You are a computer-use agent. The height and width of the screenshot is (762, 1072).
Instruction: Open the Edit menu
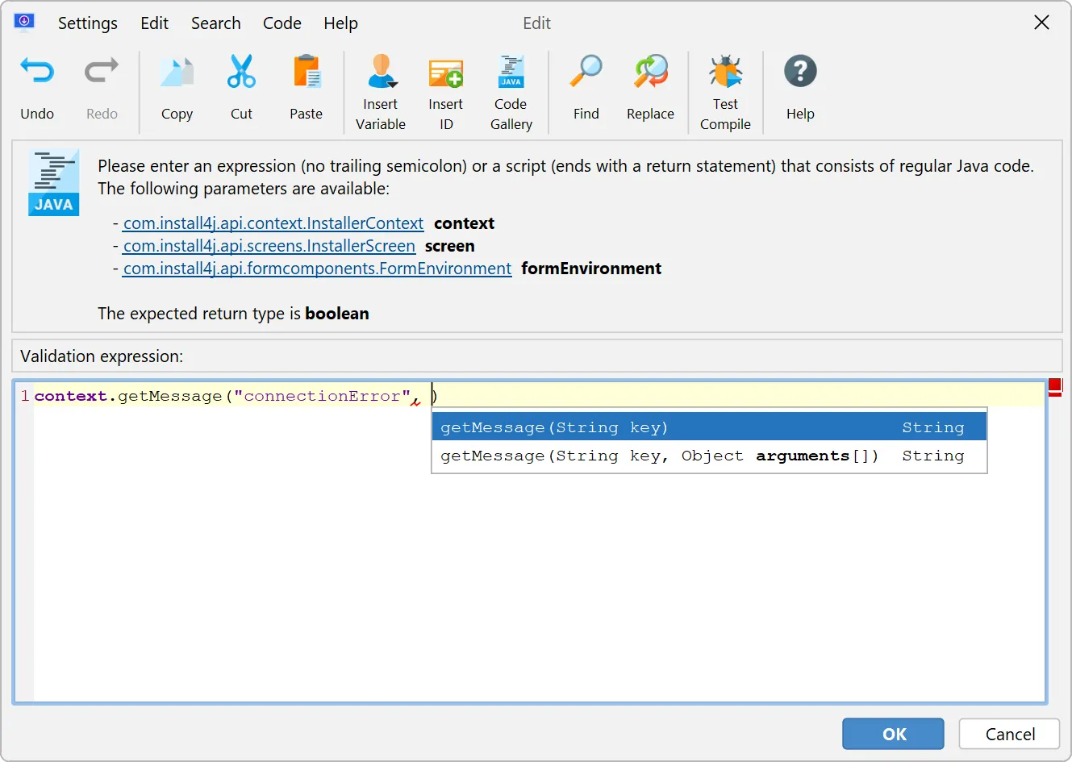coord(154,23)
